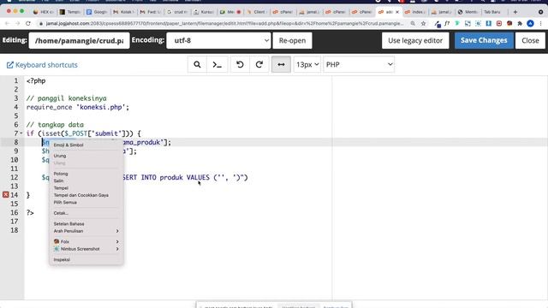The width and height of the screenshot is (548, 308).
Task: Switch to the Tab Baru tab
Action: (493, 12)
